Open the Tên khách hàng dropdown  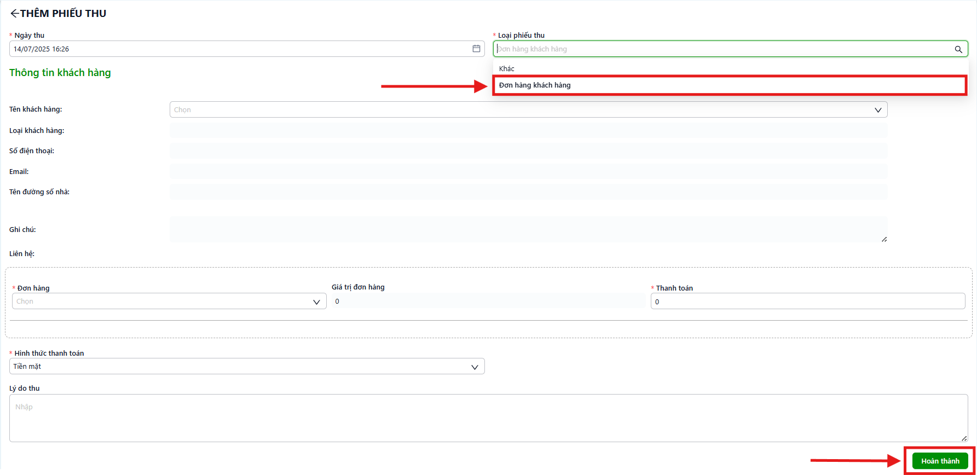[x=528, y=109]
